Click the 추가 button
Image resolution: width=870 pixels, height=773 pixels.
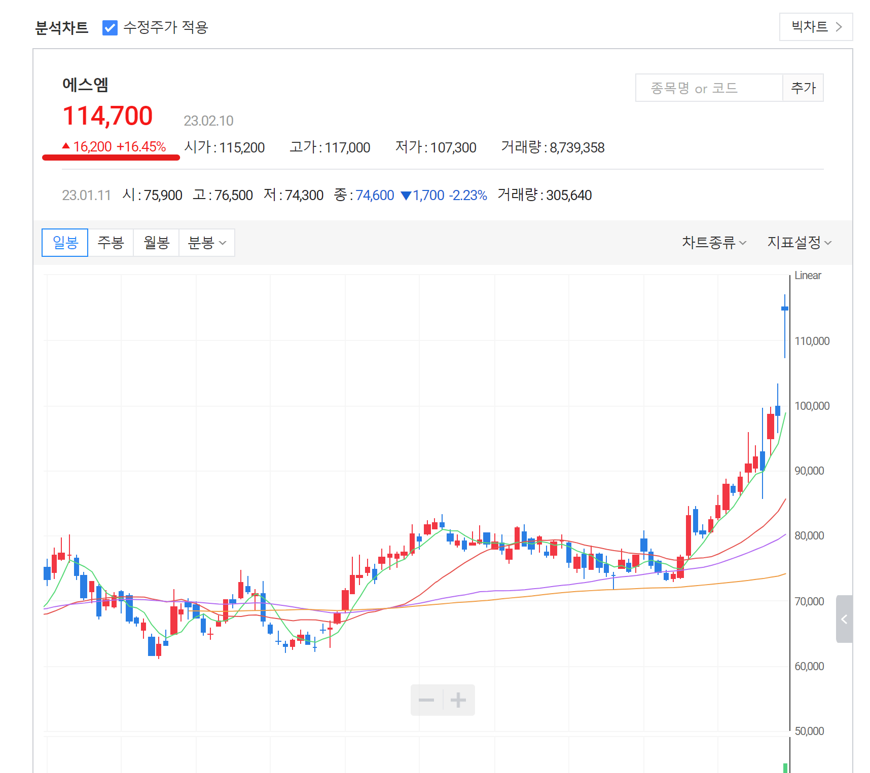point(803,87)
